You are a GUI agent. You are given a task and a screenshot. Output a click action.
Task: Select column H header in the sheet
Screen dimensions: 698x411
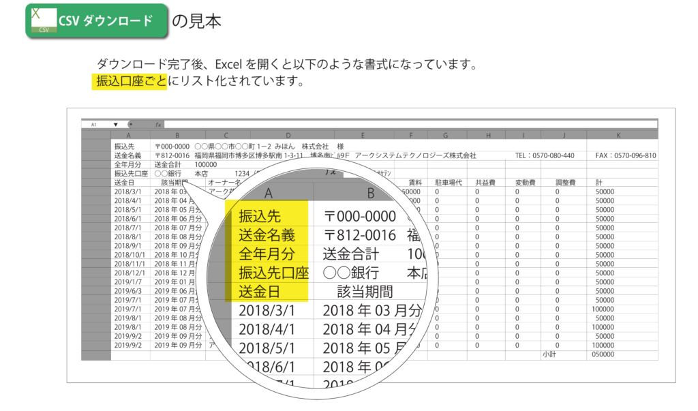pos(488,135)
